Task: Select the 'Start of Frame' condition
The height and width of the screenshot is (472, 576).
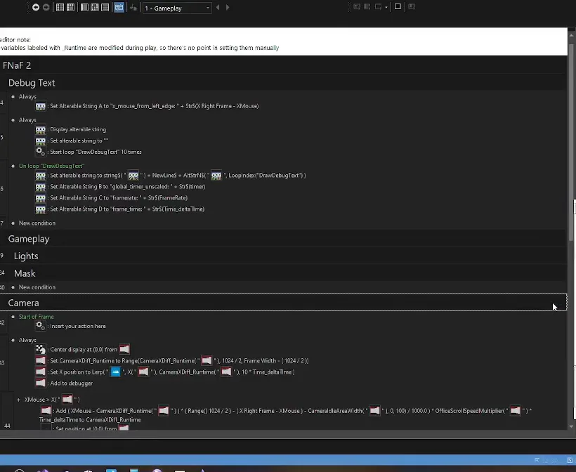Action: pos(36,317)
